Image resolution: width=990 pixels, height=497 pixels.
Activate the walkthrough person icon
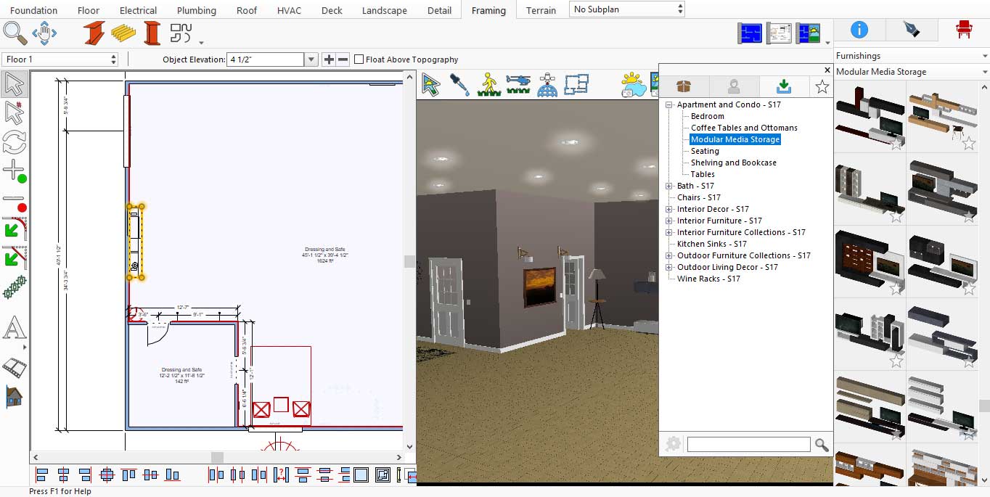tap(488, 84)
